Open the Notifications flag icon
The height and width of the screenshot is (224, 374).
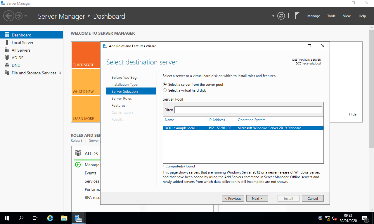pos(297,15)
